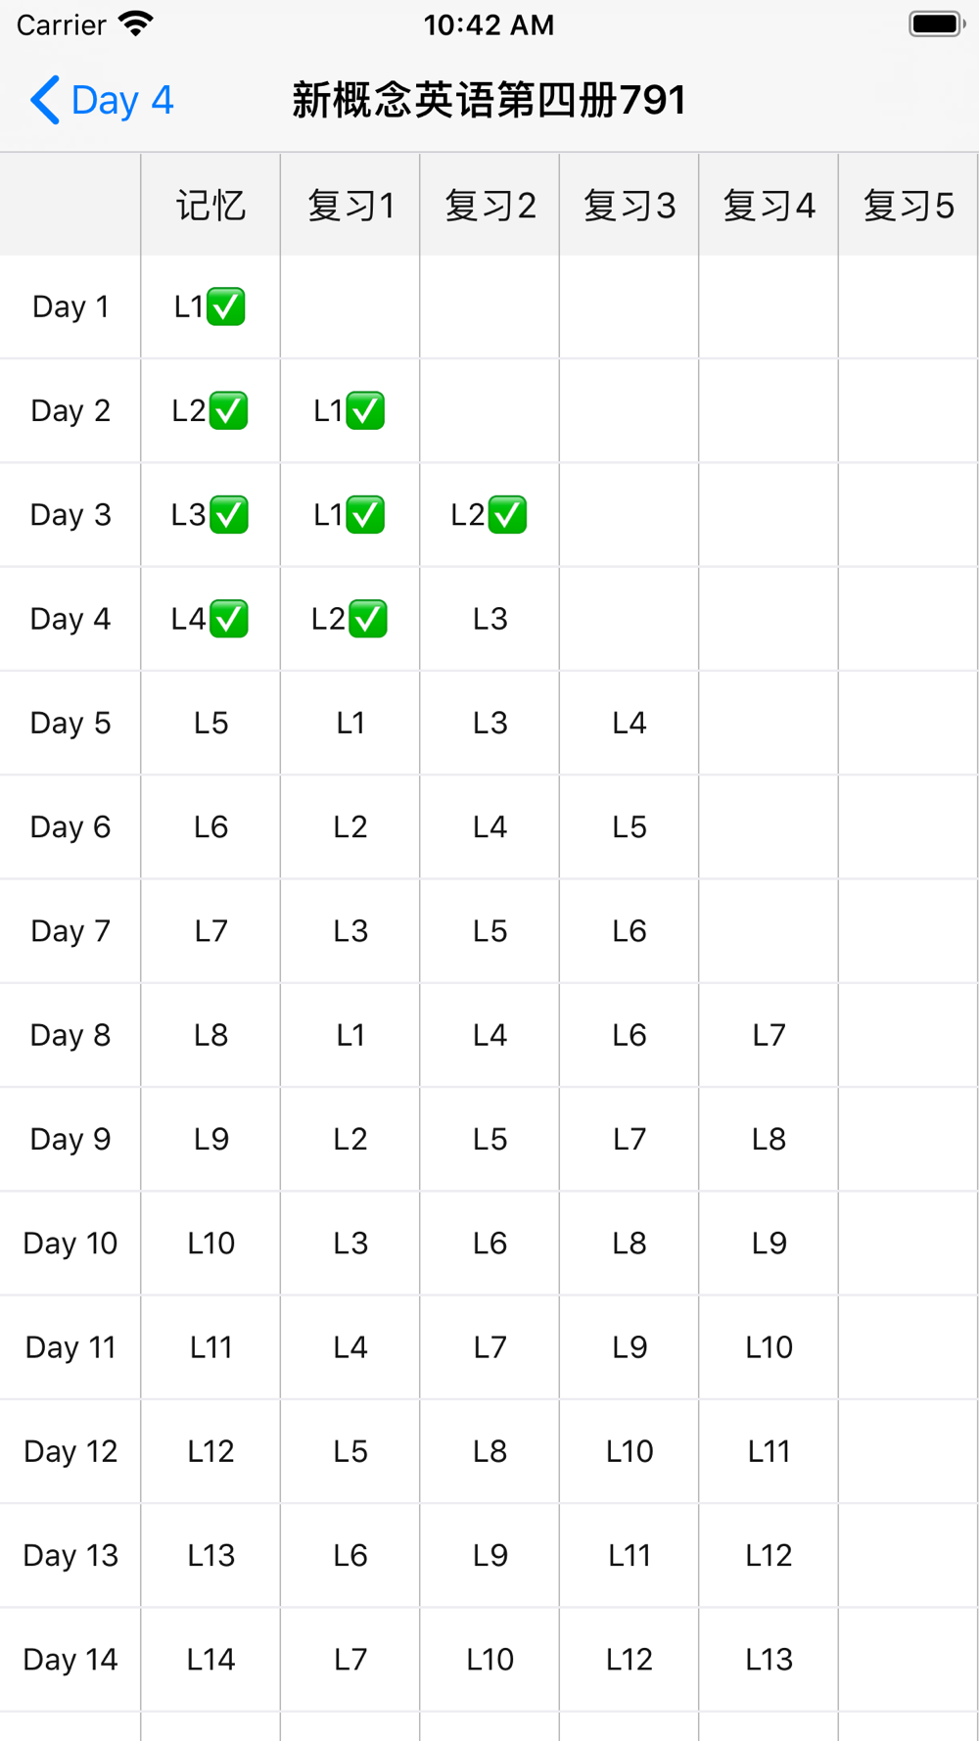
Task: Select the 复习5 column header
Action: (908, 205)
